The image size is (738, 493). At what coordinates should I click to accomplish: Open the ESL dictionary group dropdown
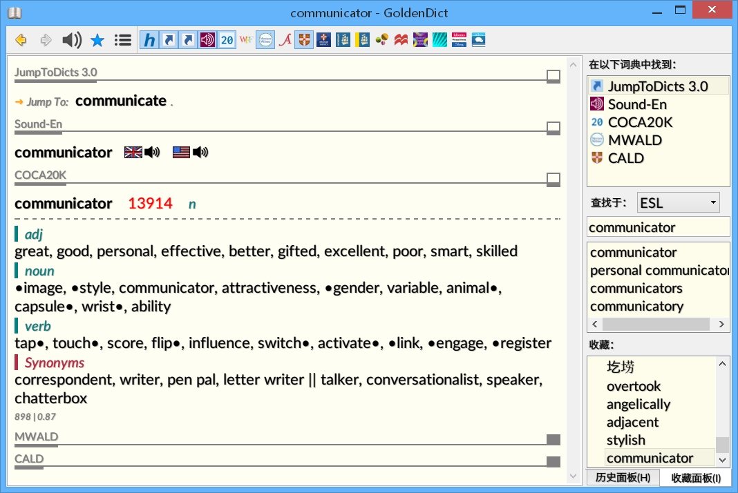[x=678, y=203]
